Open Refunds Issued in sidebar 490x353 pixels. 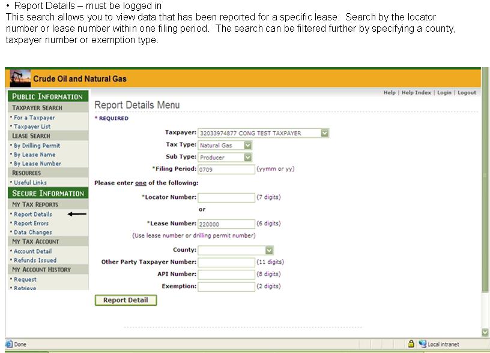pos(35,260)
